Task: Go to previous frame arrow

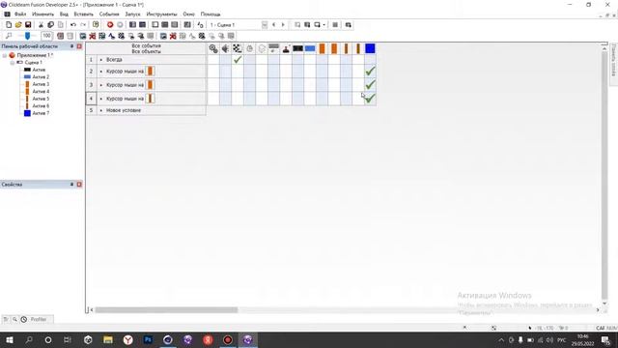Action: (x=274, y=25)
